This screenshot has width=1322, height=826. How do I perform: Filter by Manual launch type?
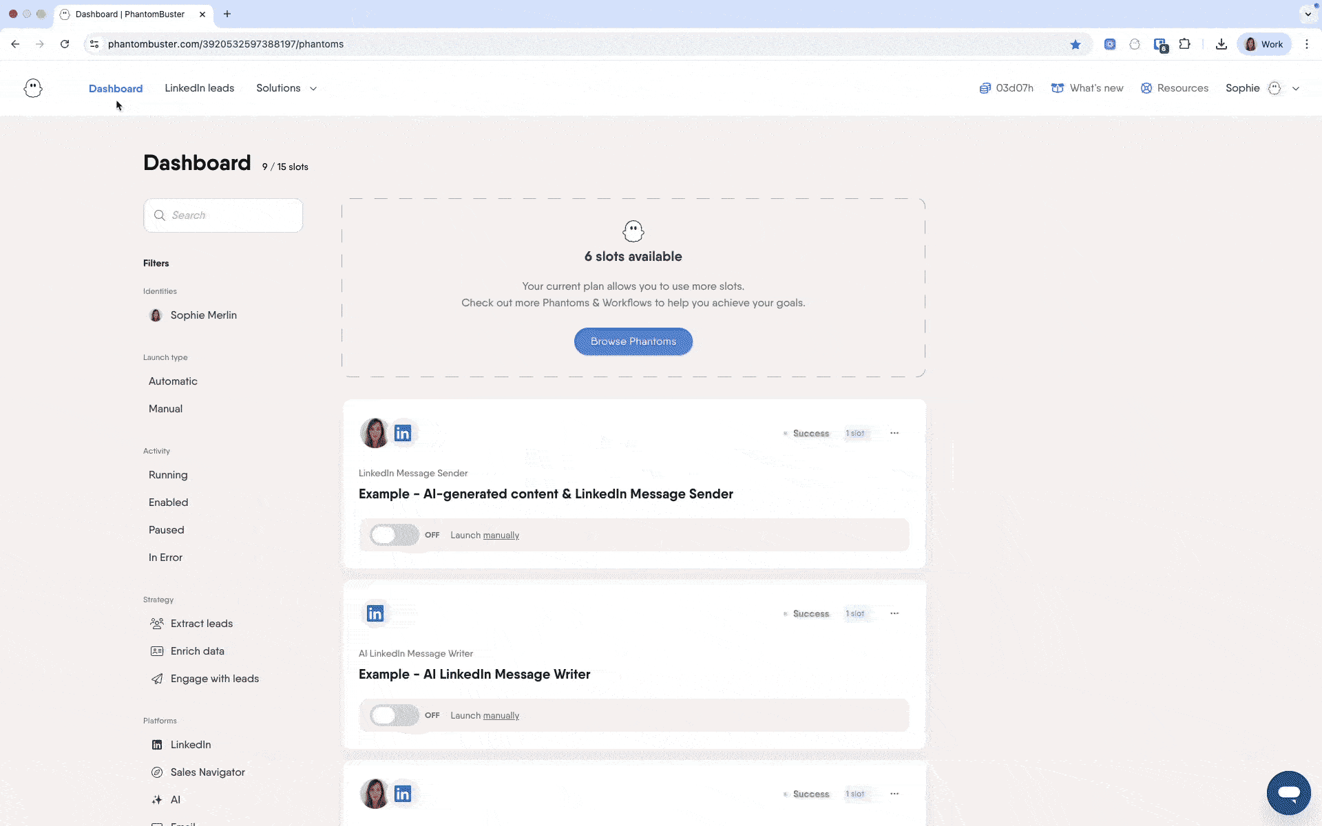tap(165, 409)
